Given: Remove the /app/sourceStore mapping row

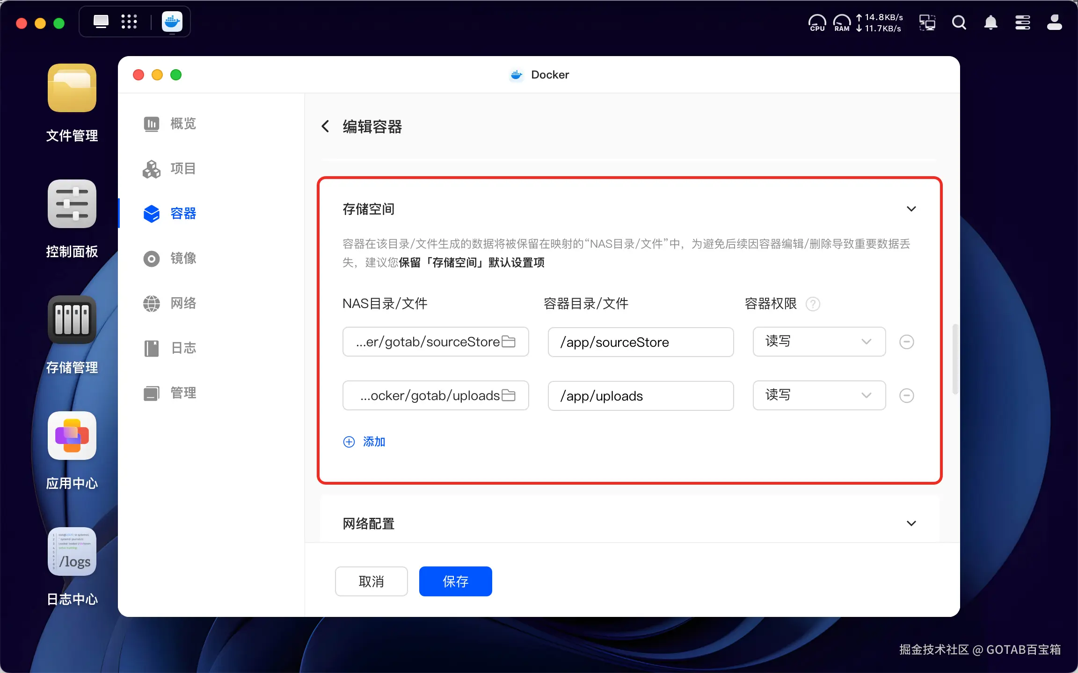Looking at the screenshot, I should 906,342.
